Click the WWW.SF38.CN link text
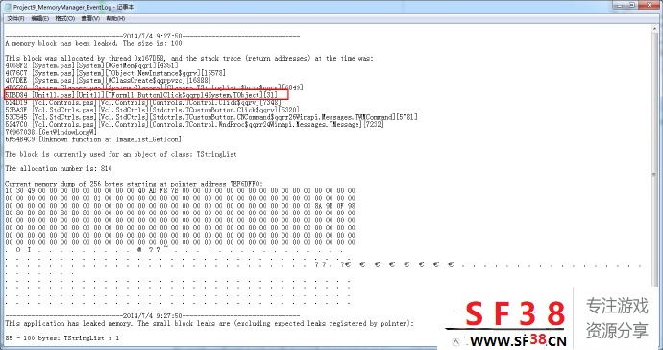663x350 pixels. tap(518, 340)
